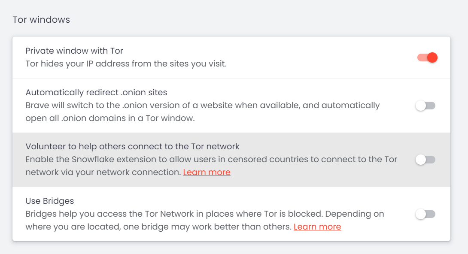Switch on the Use Bridges toggle
This screenshot has height=254, width=468.
425,214
